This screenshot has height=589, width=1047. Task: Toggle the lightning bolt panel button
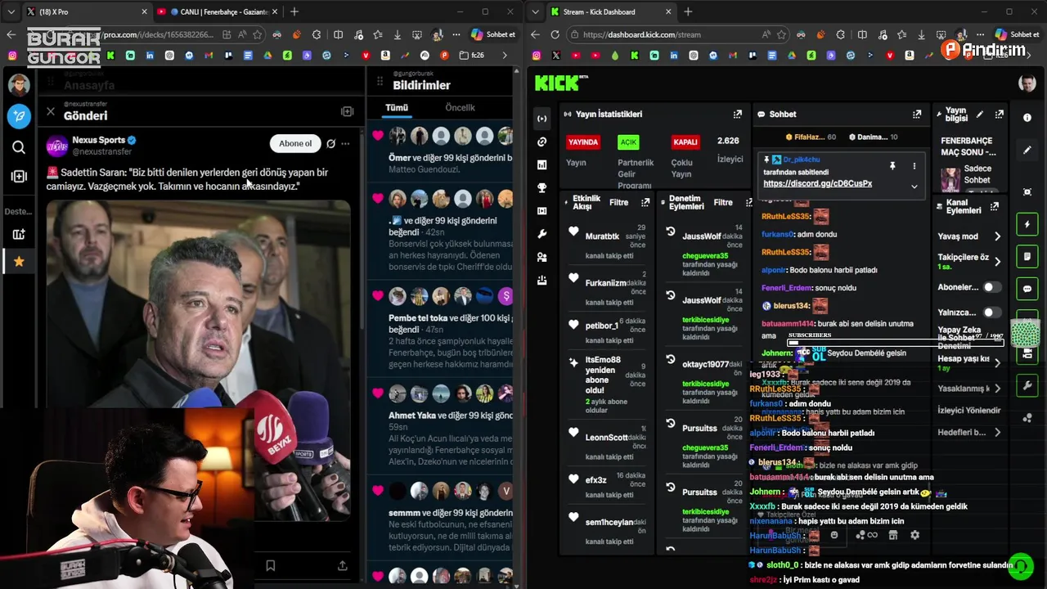[x=1027, y=224]
